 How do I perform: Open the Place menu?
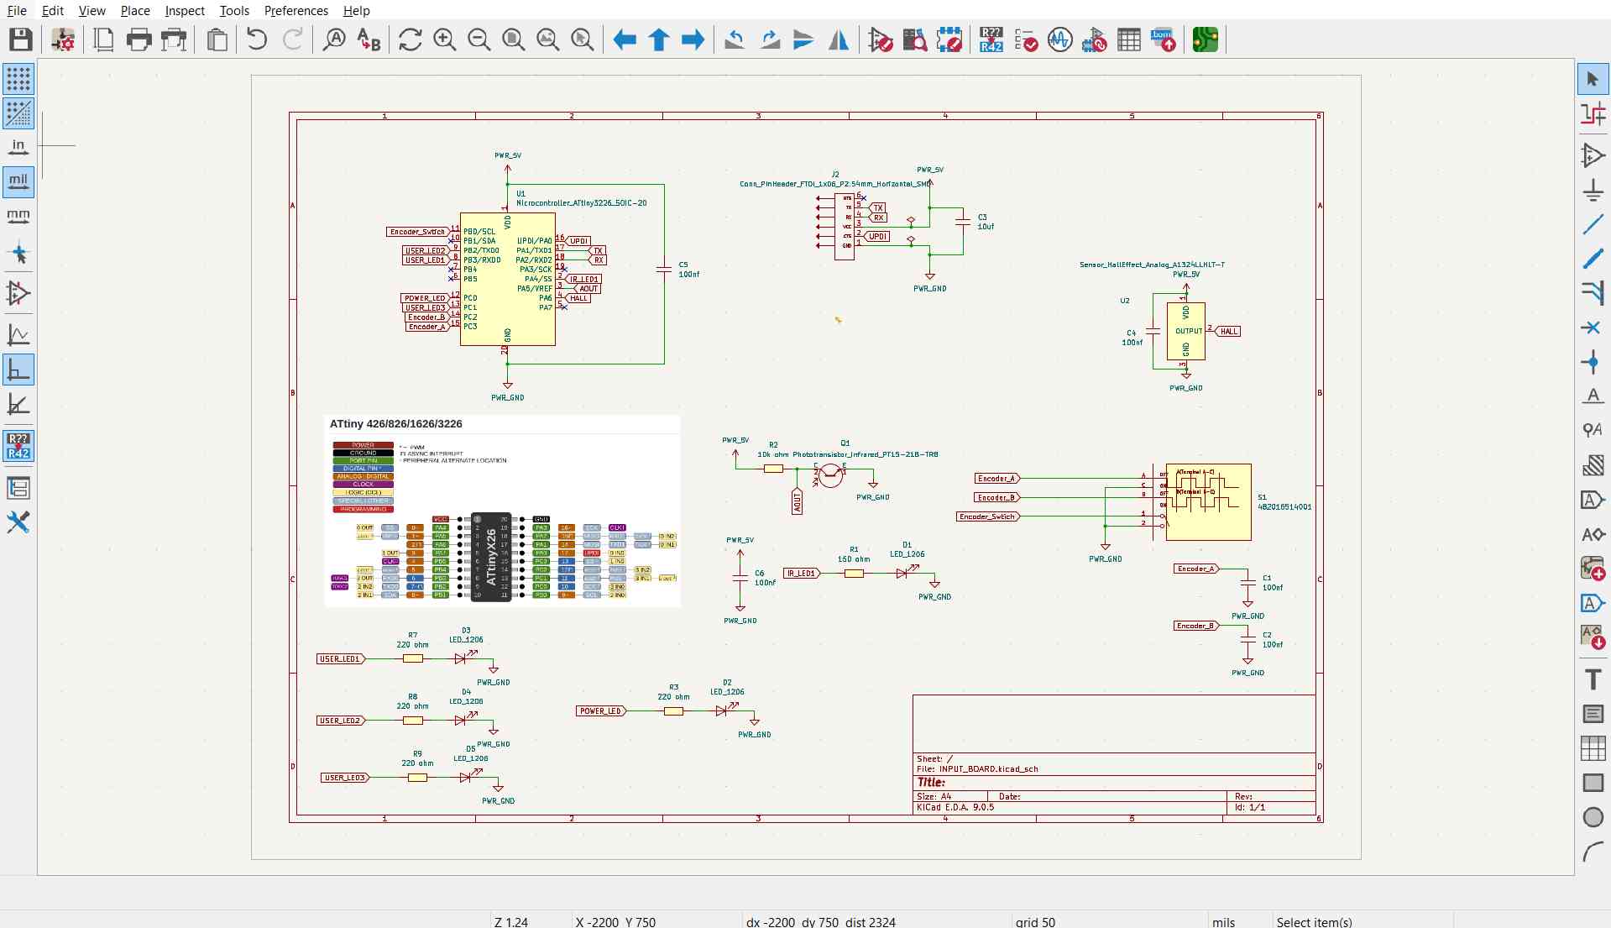pos(134,11)
